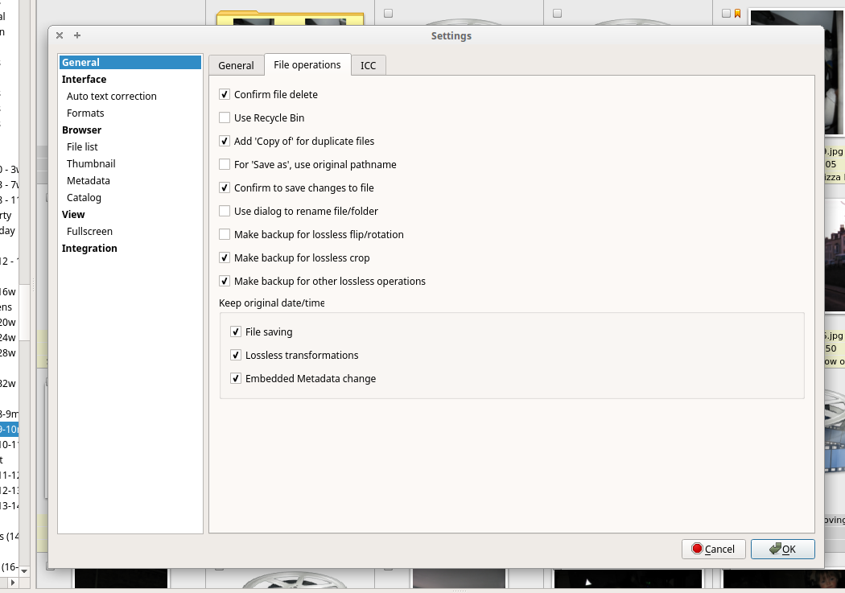Enable Use Recycle Bin option

click(225, 118)
